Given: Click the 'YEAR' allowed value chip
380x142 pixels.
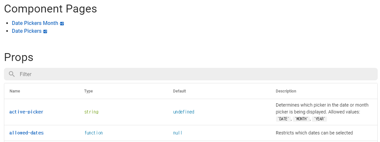Looking at the screenshot, I should pyautogui.click(x=319, y=119).
